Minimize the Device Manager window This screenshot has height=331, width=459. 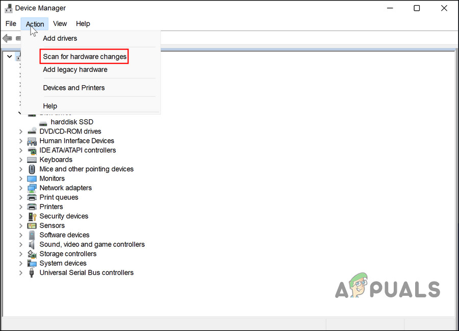(x=390, y=8)
